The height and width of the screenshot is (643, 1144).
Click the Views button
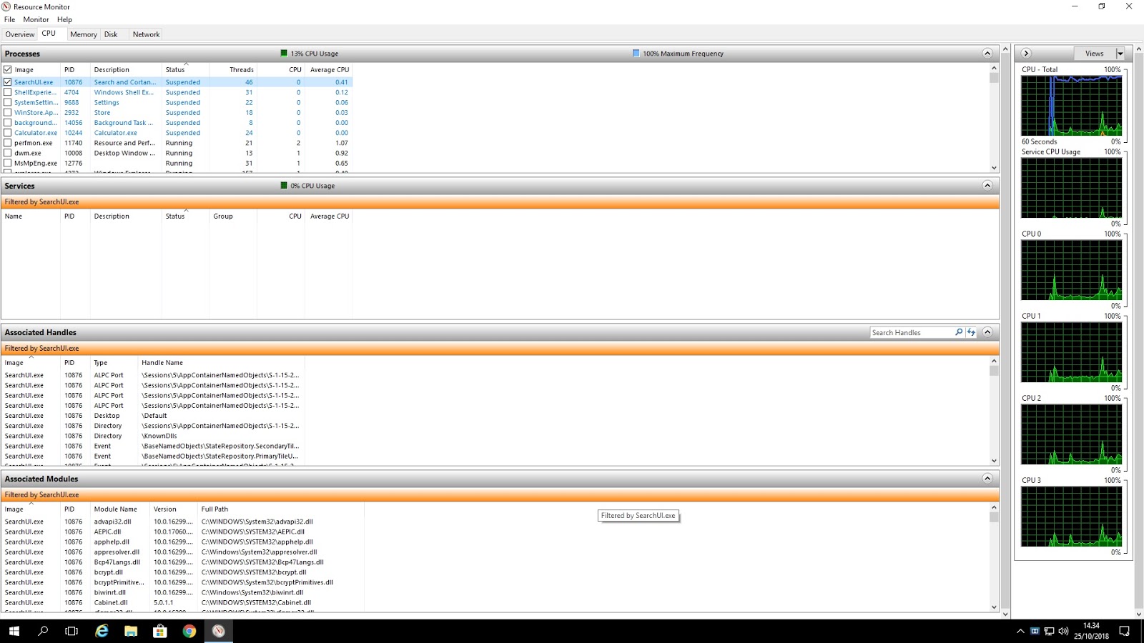pos(1095,54)
